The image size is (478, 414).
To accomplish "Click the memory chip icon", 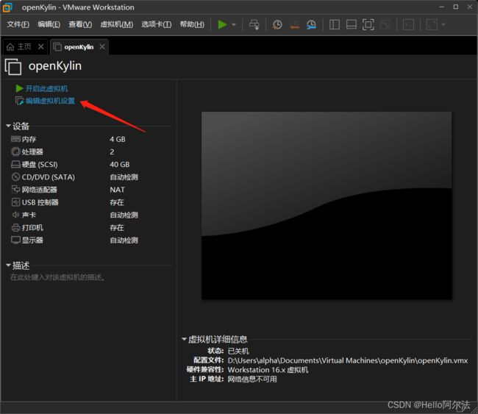I will (15, 139).
